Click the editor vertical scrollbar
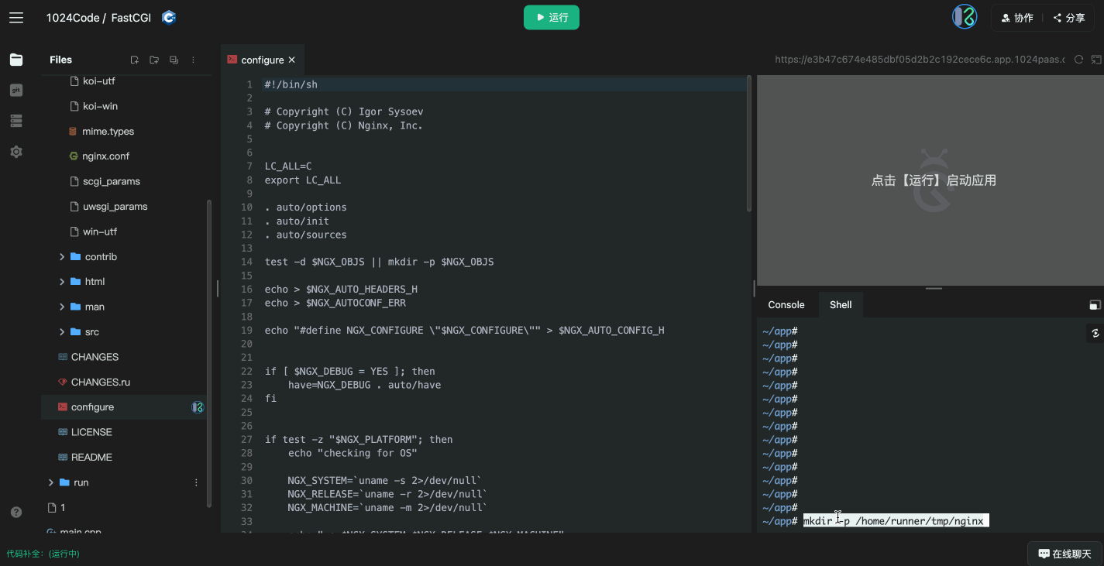The image size is (1104, 566). tap(748, 143)
